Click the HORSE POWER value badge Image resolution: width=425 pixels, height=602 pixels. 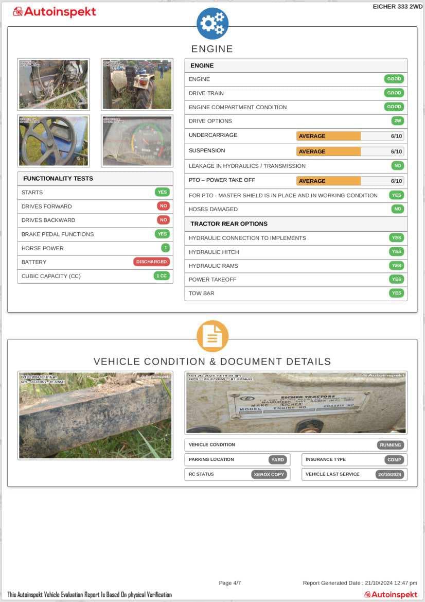[x=165, y=248]
